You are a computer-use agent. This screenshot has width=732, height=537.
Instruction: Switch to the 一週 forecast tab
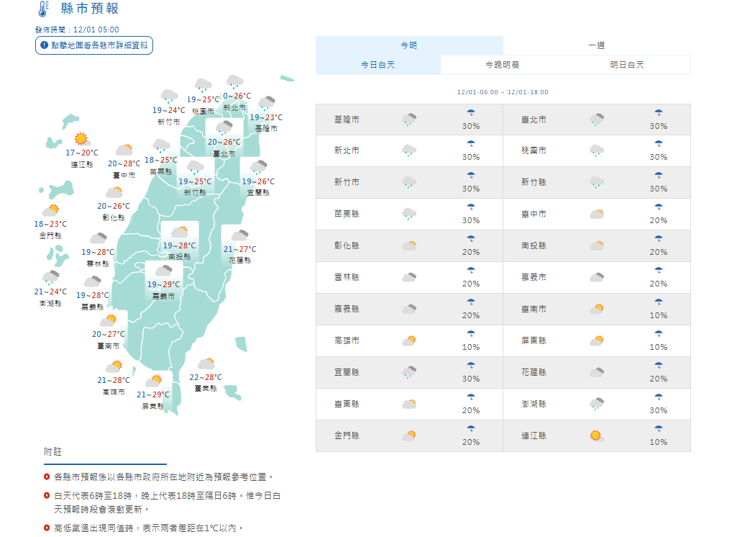coord(596,45)
